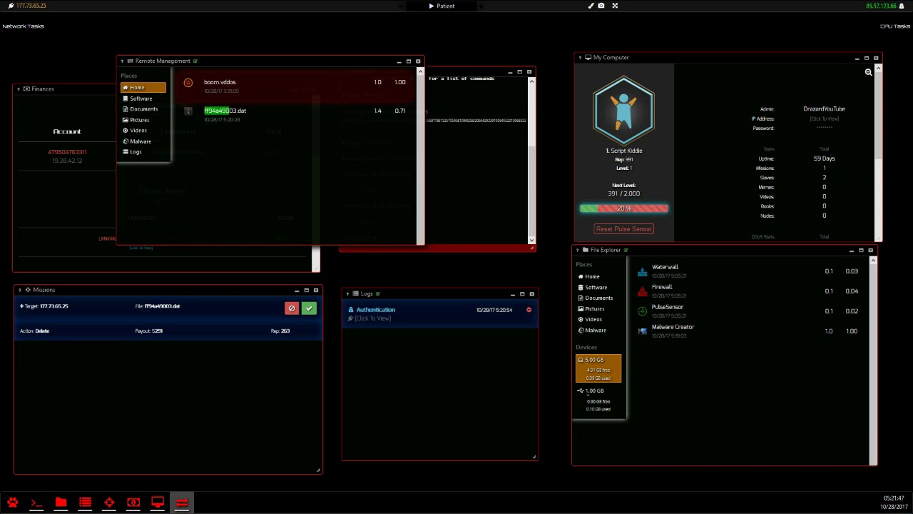Image resolution: width=913 pixels, height=514 pixels.
Task: Open the Finances money icon in the taskbar
Action: 133,503
